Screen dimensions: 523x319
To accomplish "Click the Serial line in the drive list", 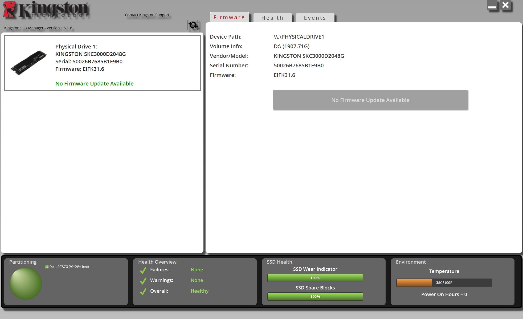I will [x=89, y=62].
